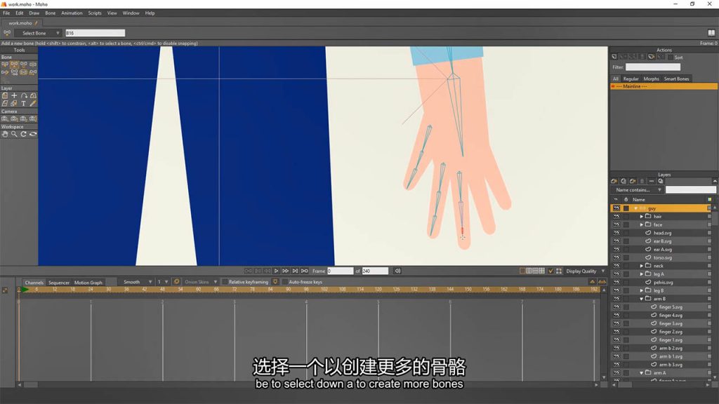Open the Animation menu
This screenshot has width=719, height=404.
click(x=72, y=13)
